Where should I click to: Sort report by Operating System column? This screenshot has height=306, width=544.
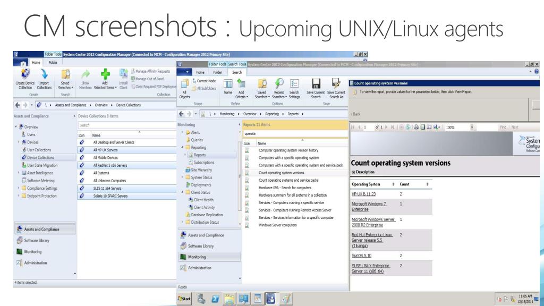pyautogui.click(x=394, y=184)
